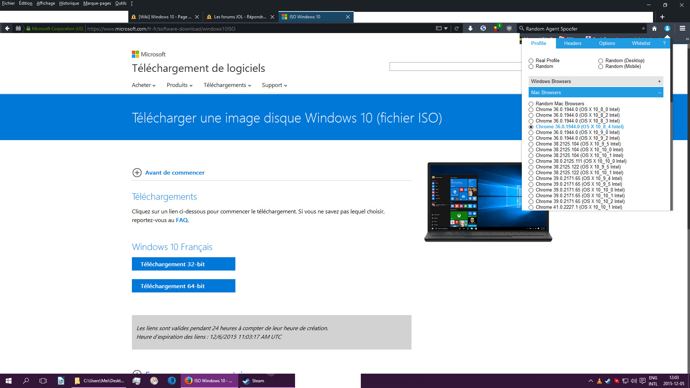The width and height of the screenshot is (690, 388).
Task: Open a new browser tab with plus
Action: coord(662,17)
